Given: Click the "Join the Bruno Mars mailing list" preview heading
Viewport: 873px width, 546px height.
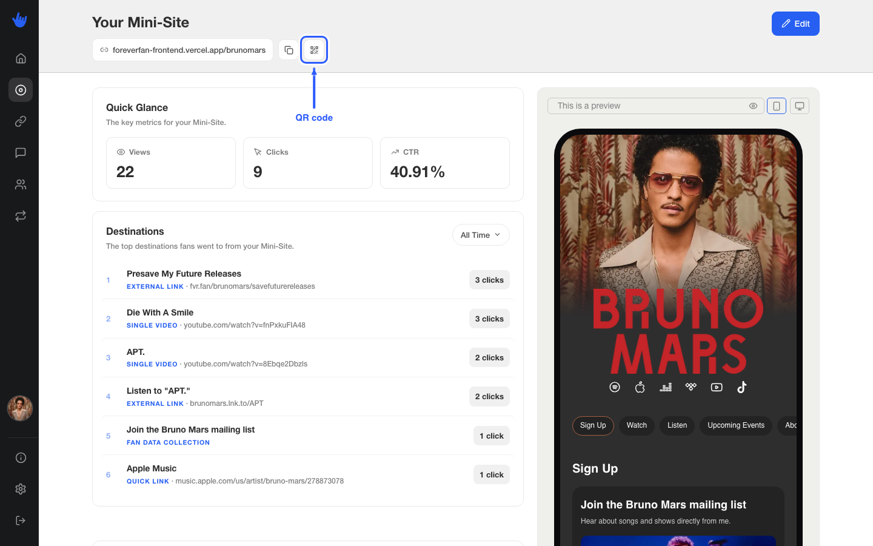Looking at the screenshot, I should click(x=663, y=505).
